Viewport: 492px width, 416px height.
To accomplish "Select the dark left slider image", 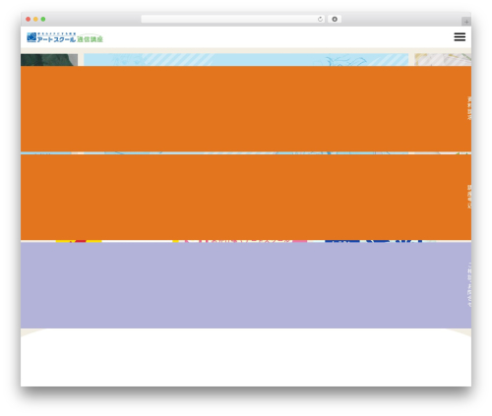I will point(49,60).
